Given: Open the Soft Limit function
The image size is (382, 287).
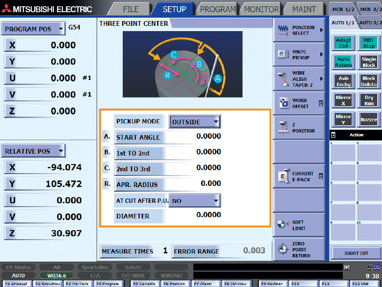Looking at the screenshot, I should [x=299, y=225].
